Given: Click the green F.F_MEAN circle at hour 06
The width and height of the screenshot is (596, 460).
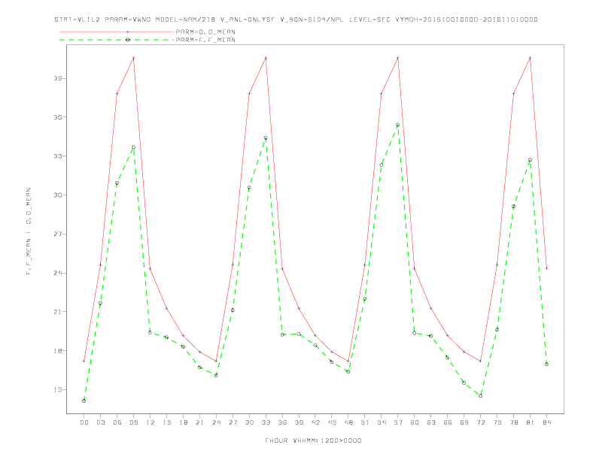Looking at the screenshot, I should click(x=117, y=183).
